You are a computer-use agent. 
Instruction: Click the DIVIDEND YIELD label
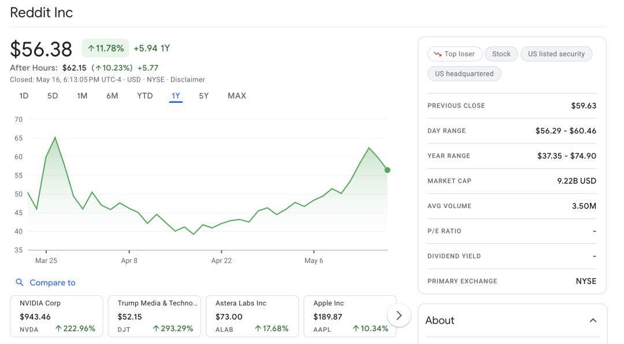(454, 256)
